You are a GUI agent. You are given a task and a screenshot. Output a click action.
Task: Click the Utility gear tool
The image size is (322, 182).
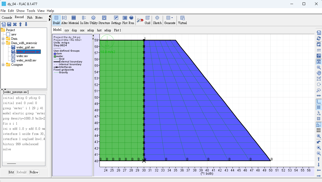coord(94,20)
